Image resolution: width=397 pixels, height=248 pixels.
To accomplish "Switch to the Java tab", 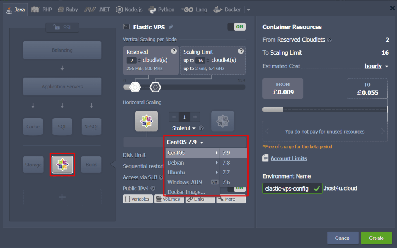I will [16, 10].
